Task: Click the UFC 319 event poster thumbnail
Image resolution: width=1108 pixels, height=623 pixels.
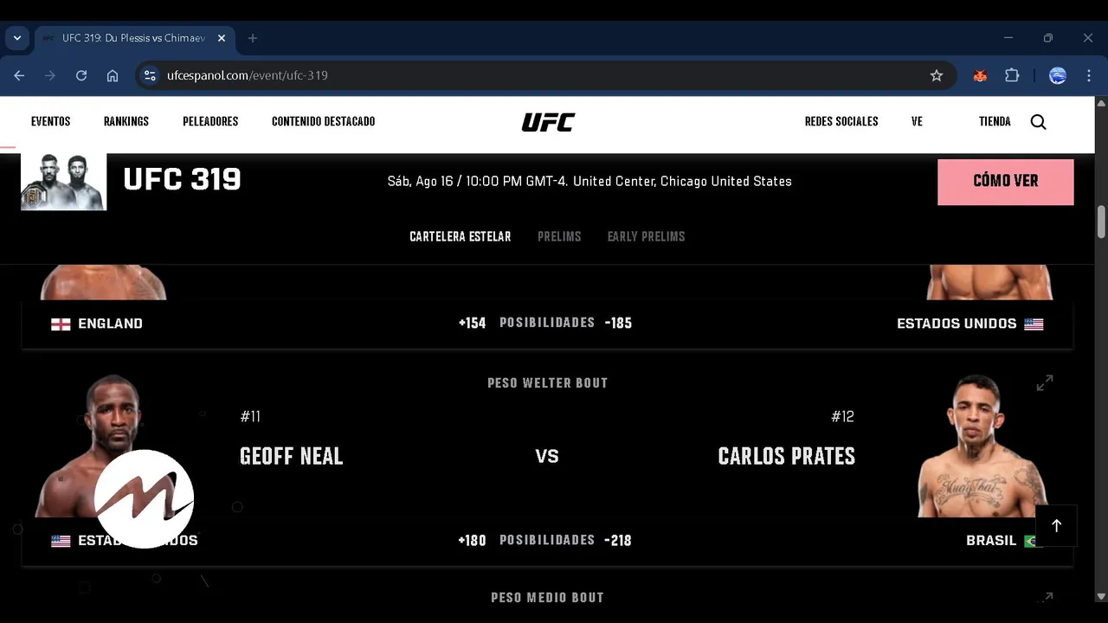Action: pos(63,182)
